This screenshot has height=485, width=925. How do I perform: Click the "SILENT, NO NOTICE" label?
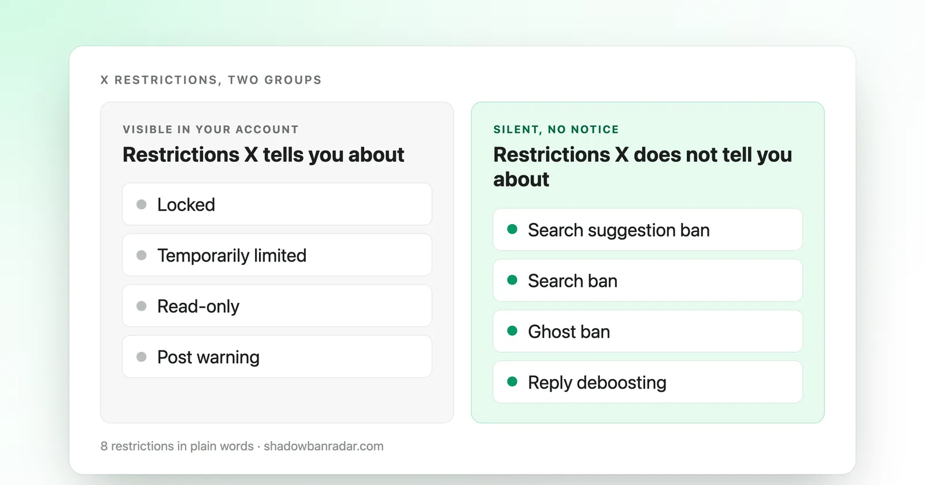point(556,129)
